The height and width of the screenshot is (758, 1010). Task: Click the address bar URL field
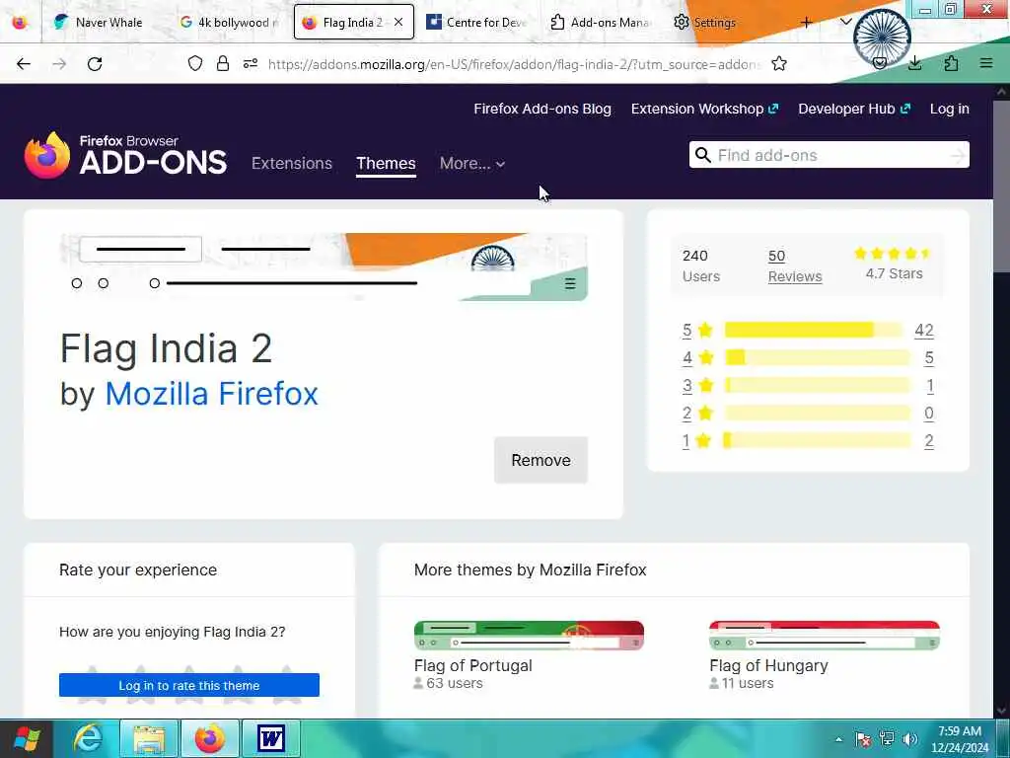pos(514,64)
